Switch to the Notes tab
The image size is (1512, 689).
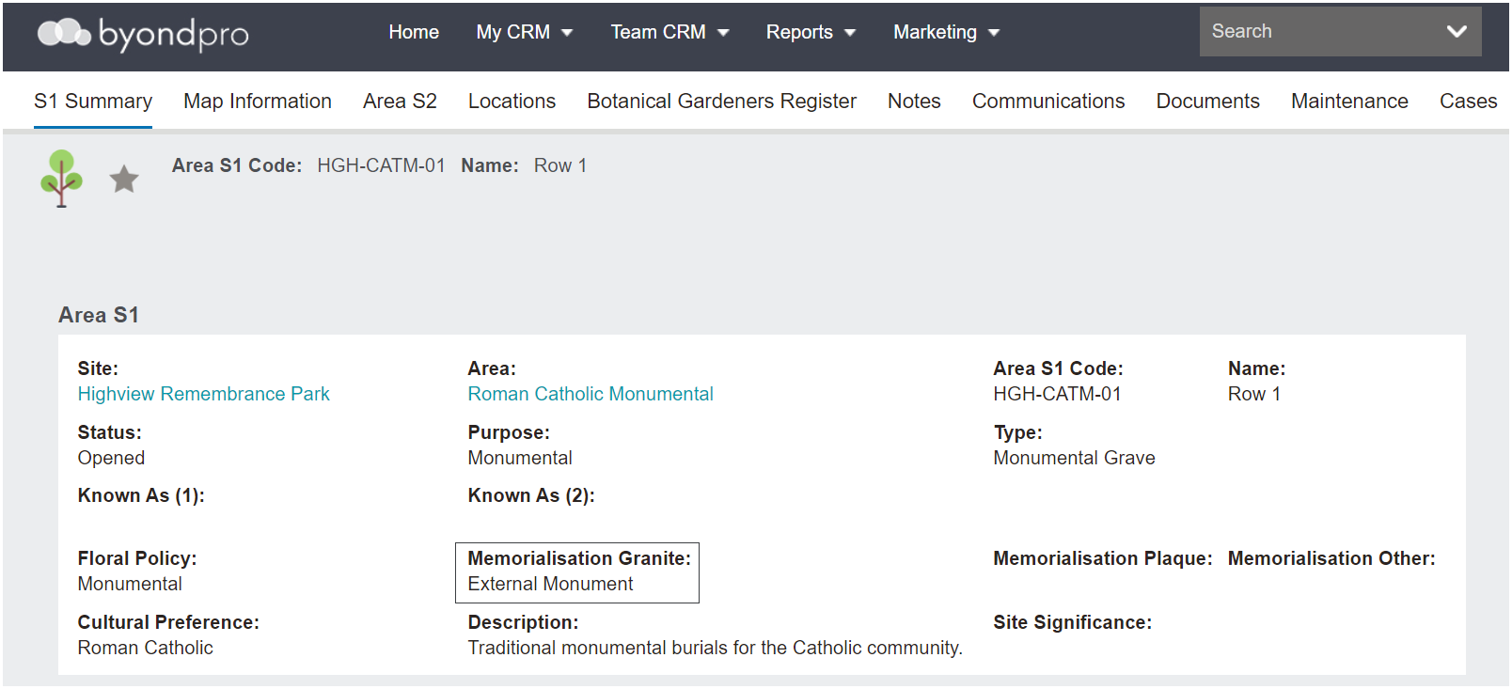[914, 101]
